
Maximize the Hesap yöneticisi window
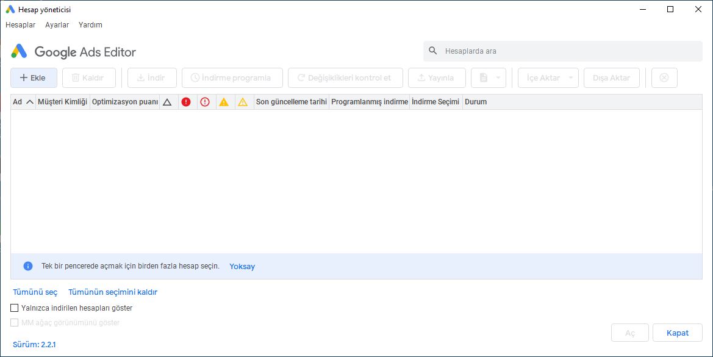click(x=670, y=9)
